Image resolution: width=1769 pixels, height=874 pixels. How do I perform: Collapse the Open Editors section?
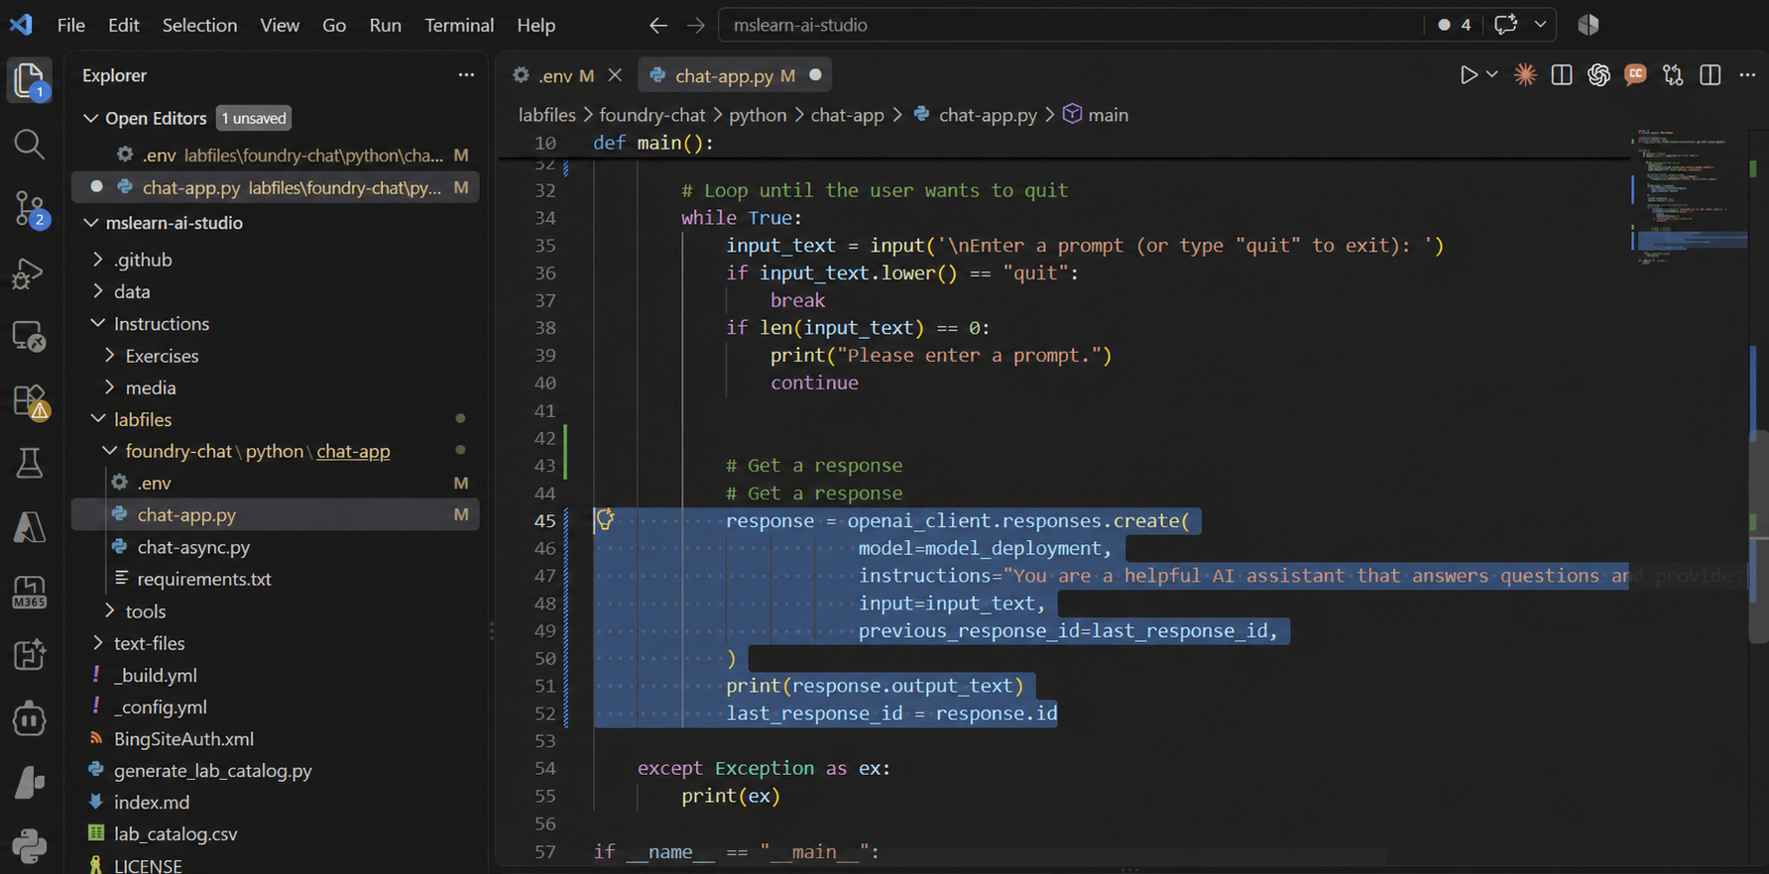pos(89,118)
